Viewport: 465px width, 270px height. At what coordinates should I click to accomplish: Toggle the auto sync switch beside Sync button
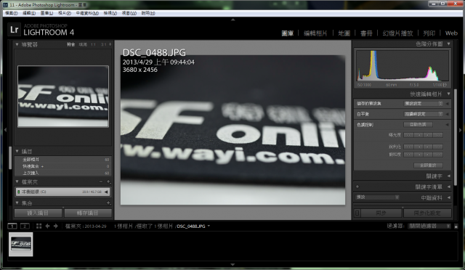pyautogui.click(x=357, y=213)
